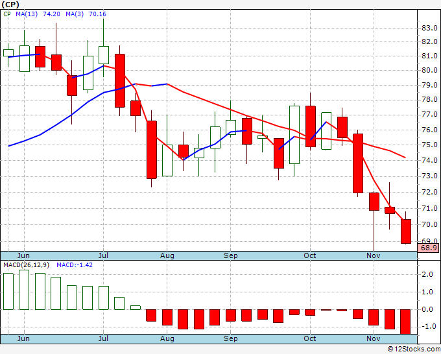441x354 pixels.
Task: Select Oct on the price chart time axis
Action: click(309, 255)
